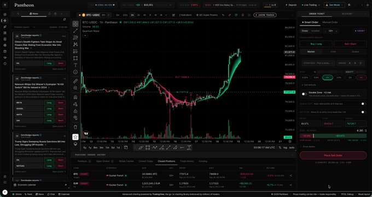Select the zoom in magnifier tool
372x197 pixels.
pos(75,88)
